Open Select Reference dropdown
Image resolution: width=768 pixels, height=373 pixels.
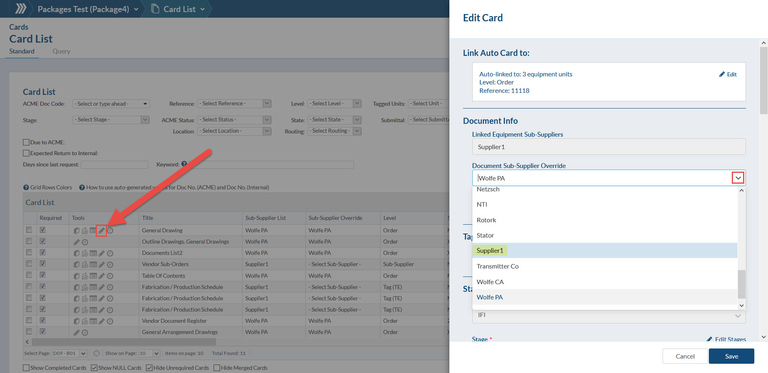point(234,104)
